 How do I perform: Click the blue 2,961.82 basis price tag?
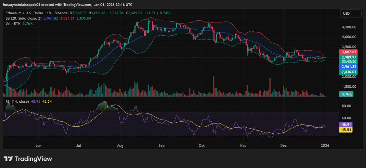[347, 67]
